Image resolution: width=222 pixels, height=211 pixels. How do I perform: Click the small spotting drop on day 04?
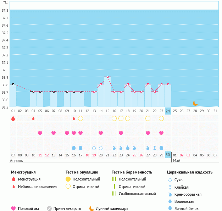33,118
